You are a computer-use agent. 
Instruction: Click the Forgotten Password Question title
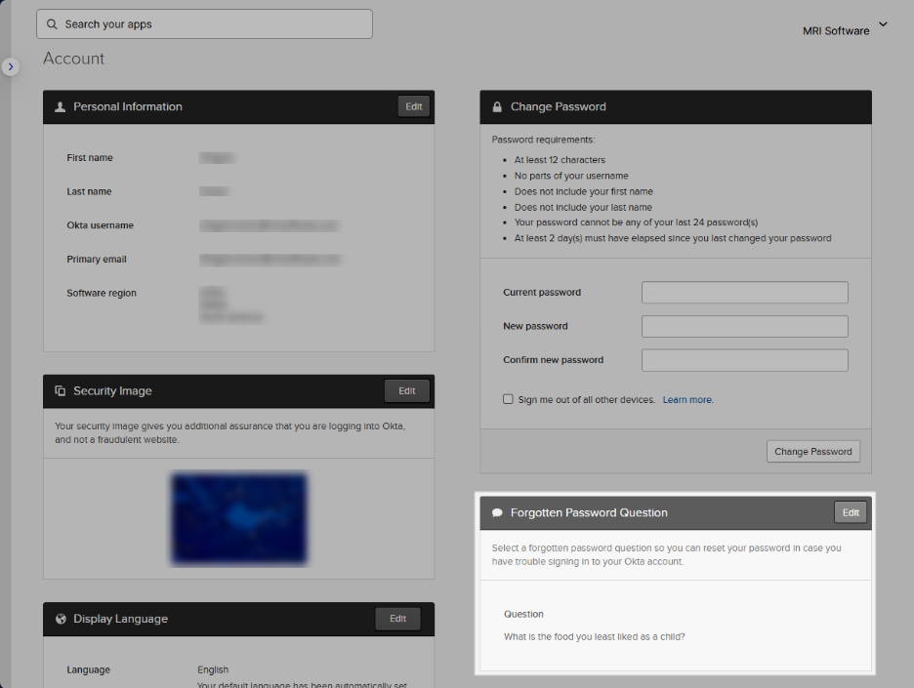(589, 512)
